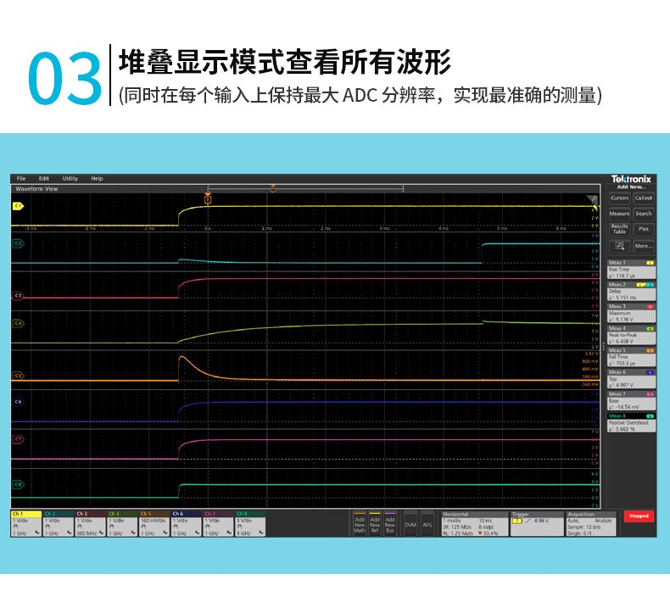Click the orange trigger position marker T
Screen dimensions: 670x591
[207, 199]
